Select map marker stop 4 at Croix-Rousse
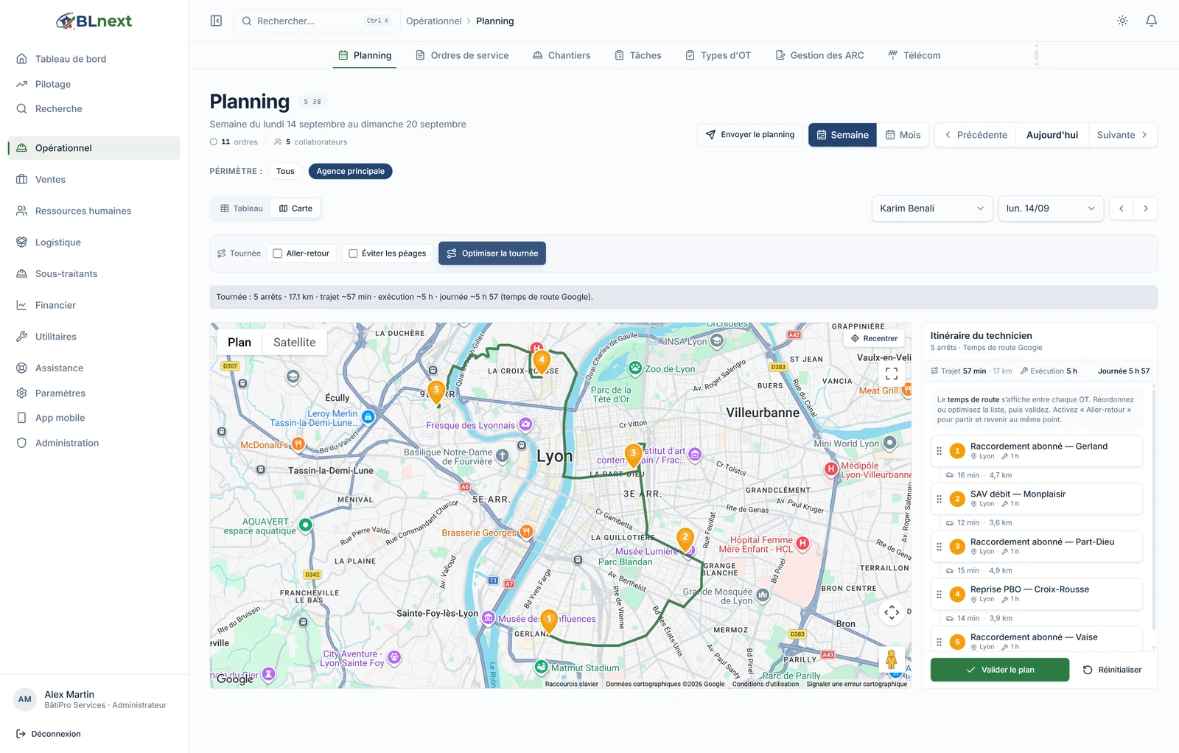1179x753 pixels. tap(542, 362)
